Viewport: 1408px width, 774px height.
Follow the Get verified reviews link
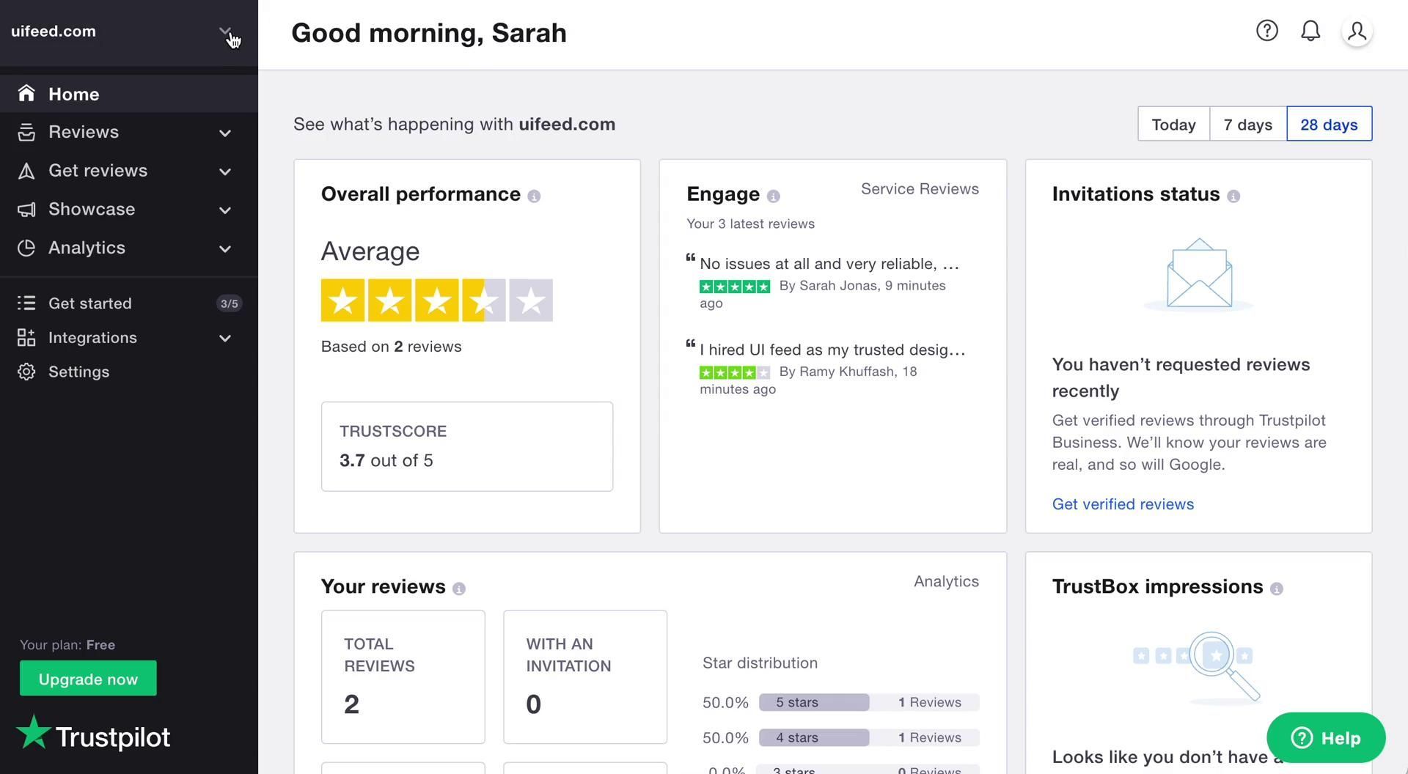pos(1123,504)
